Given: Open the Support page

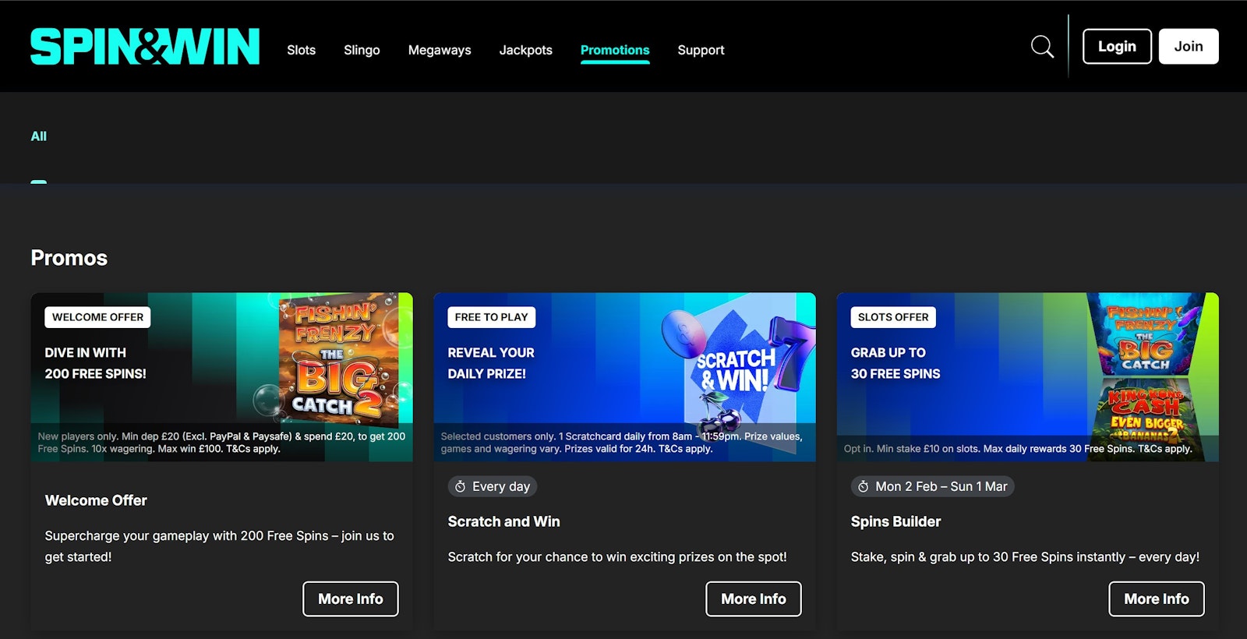Looking at the screenshot, I should click(x=701, y=50).
